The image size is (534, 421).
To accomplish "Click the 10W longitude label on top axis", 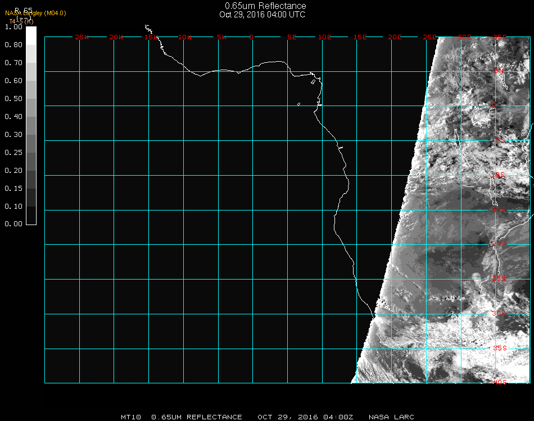I will pyautogui.click(x=185, y=37).
